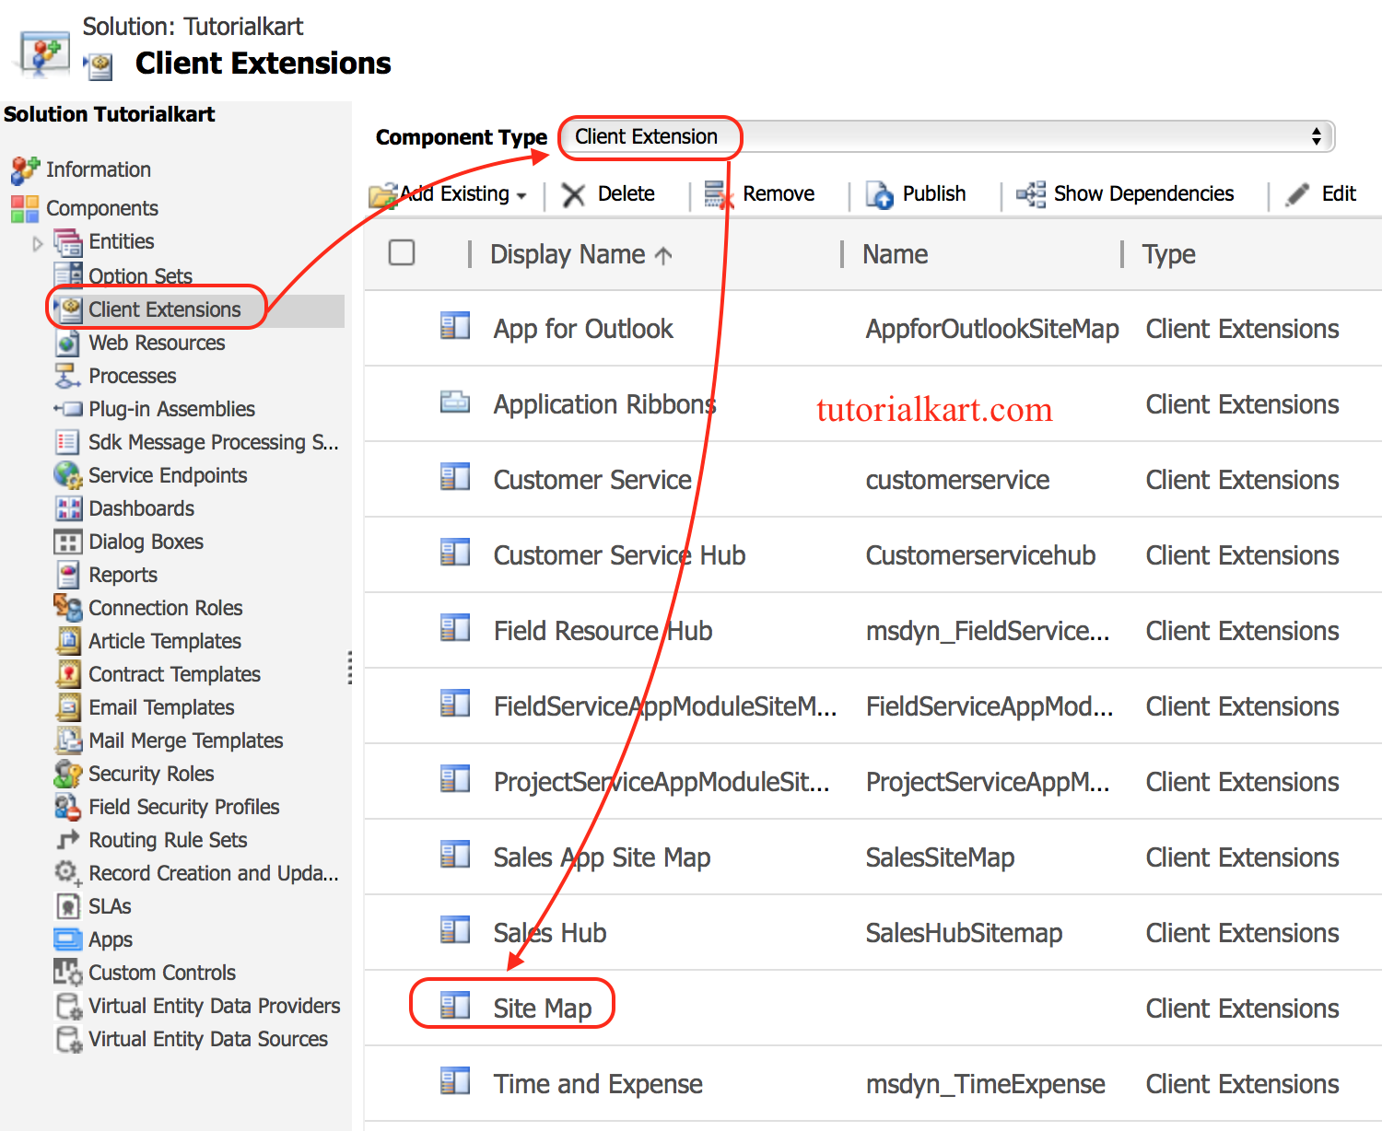
Task: Expand the Entities tree node
Action: [38, 241]
